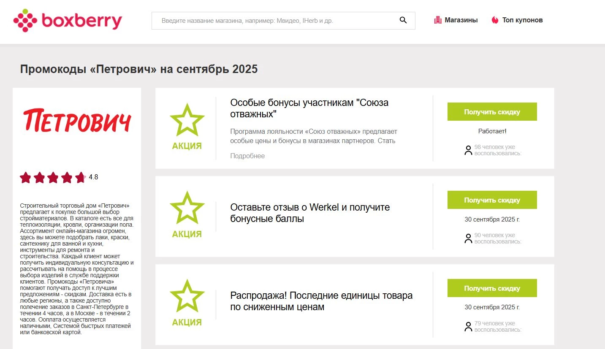Image resolution: width=605 pixels, height=349 pixels.
Task: Click the Boxberry logo
Action: click(68, 19)
